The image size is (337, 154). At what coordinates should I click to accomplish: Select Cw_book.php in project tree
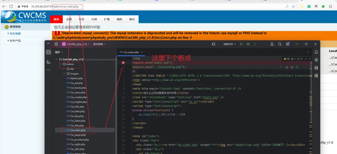click(x=76, y=88)
